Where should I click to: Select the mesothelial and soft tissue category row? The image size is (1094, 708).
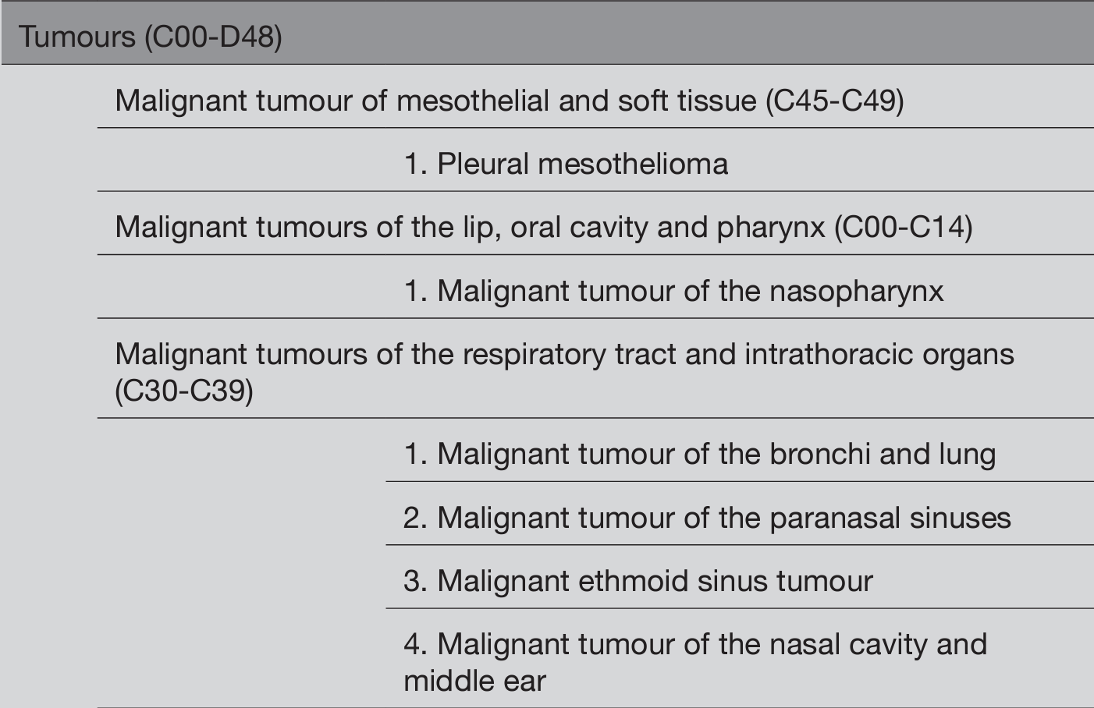pyautogui.click(x=509, y=101)
